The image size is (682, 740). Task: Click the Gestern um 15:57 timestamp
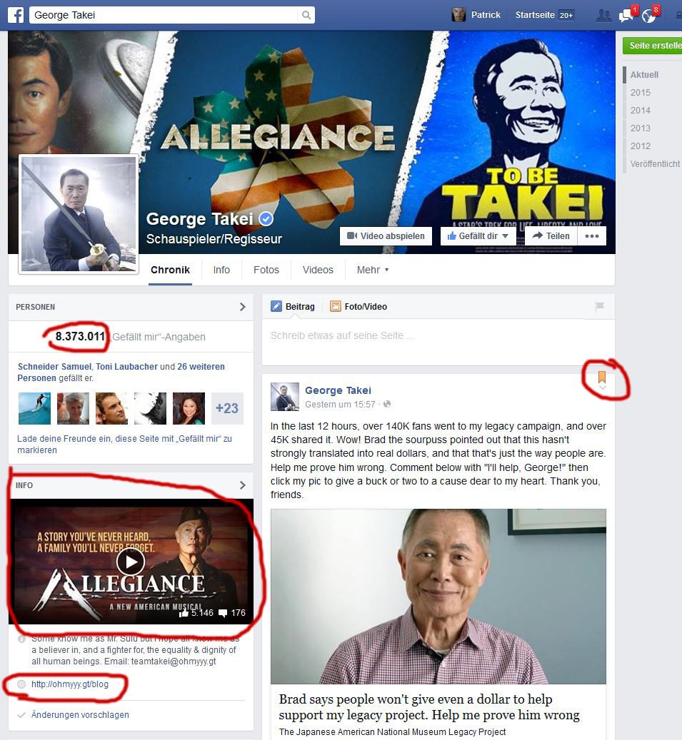[x=340, y=405]
